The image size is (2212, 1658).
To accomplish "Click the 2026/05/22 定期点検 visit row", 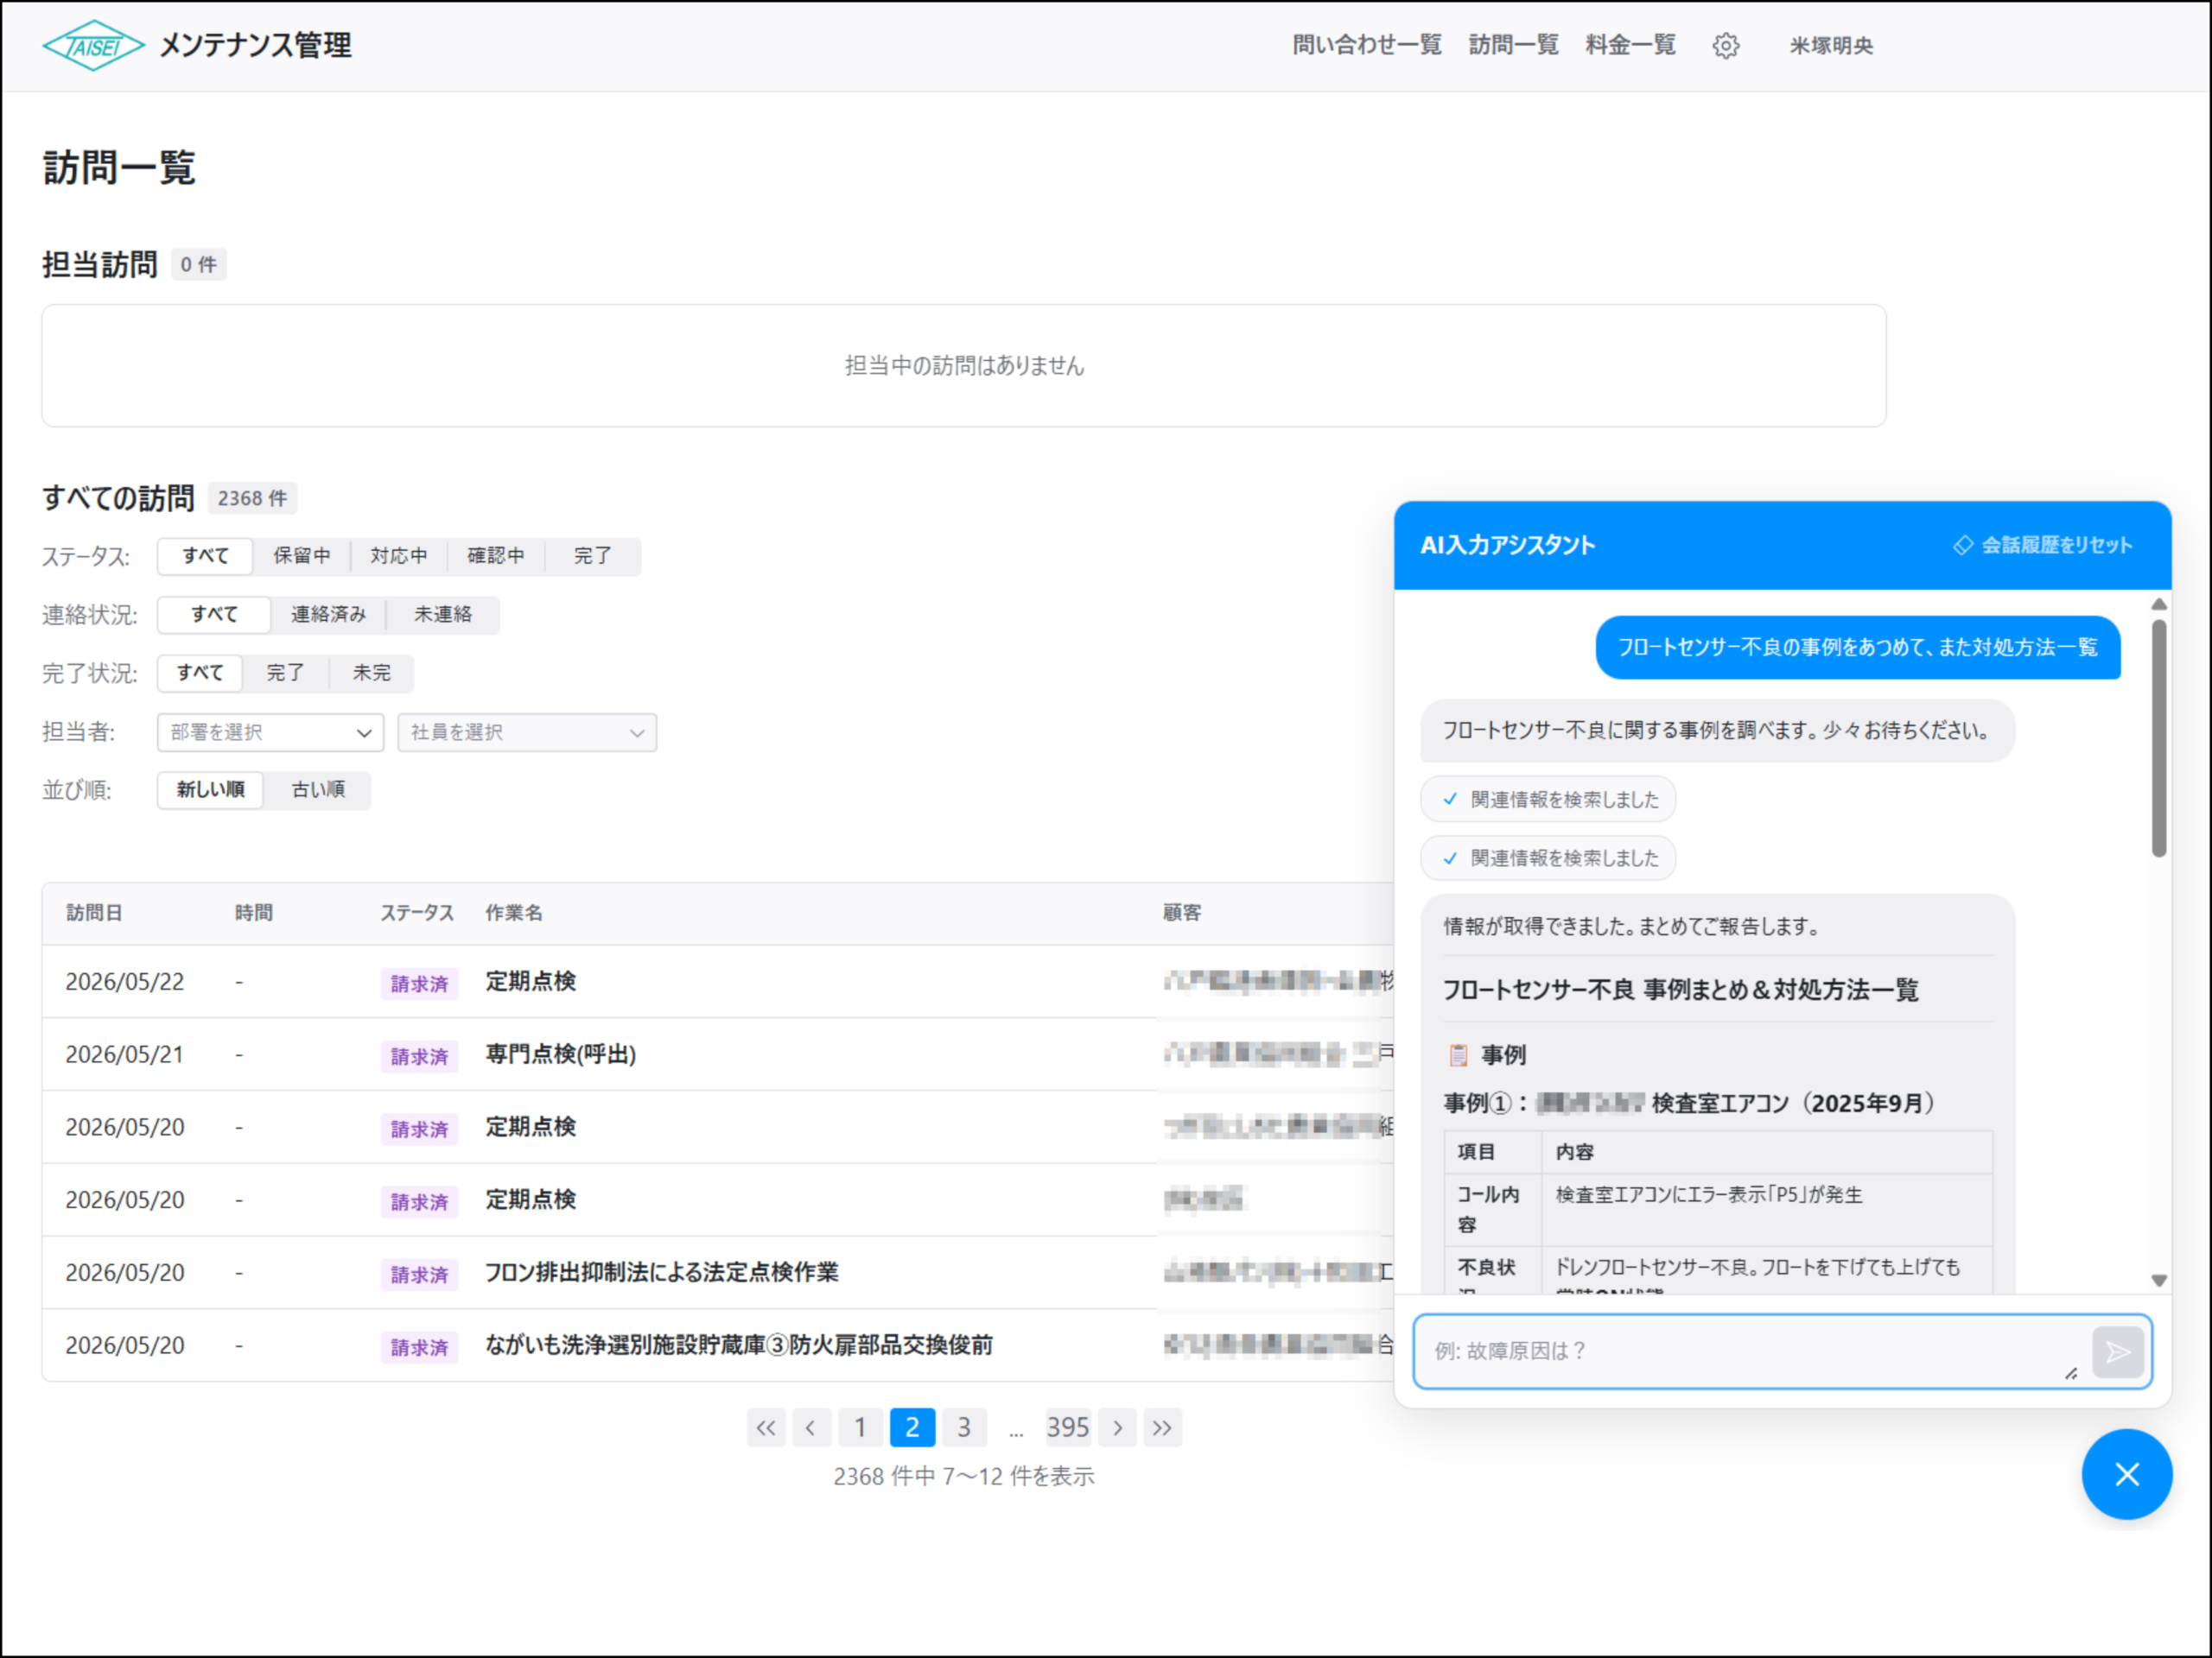I will pyautogui.click(x=718, y=981).
